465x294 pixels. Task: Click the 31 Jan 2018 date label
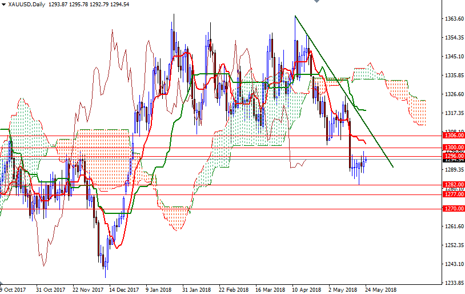click(x=197, y=289)
